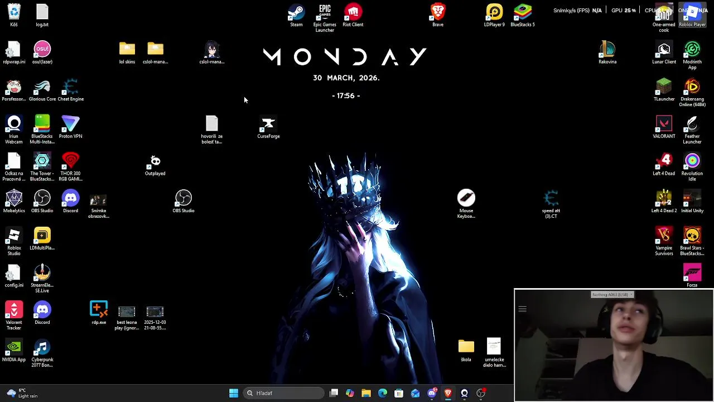Image resolution: width=714 pixels, height=402 pixels.
Task: Open Microsoft Edge from the taskbar
Action: point(383,393)
